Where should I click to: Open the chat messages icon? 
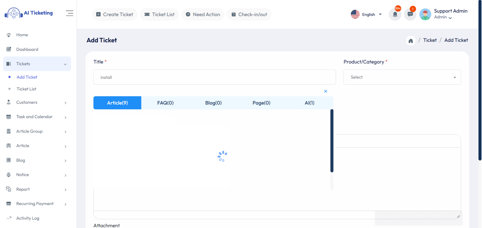[x=410, y=14]
